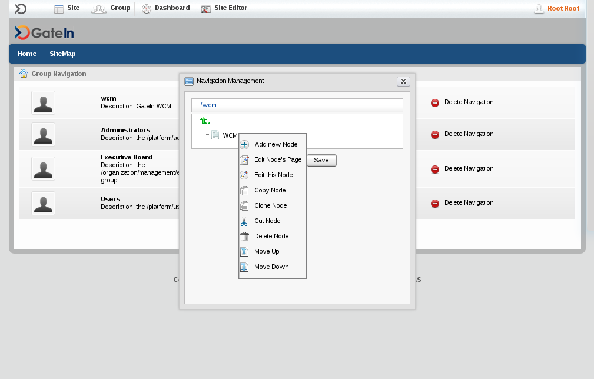Screen dimensions: 594x379
Task: Click the GateIn starter logo icon in top toolbar
Action: 21,8
